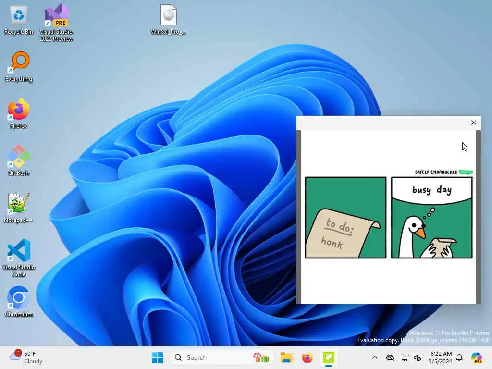The image size is (492, 369).
Task: Open the notification bell in taskbar
Action: (459, 357)
